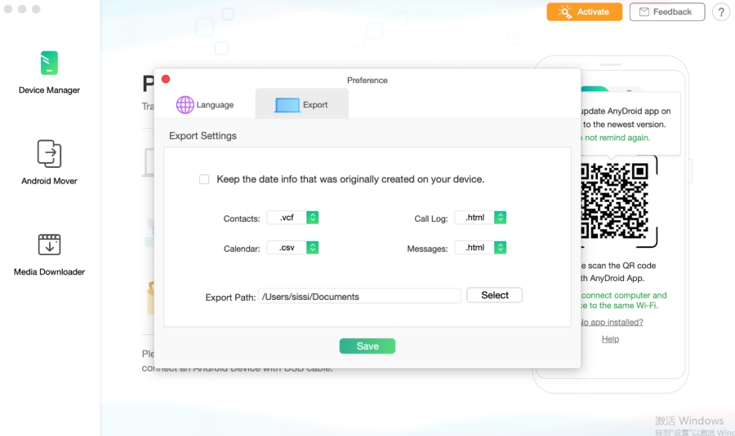
Task: Select the Android Mover icon
Action: point(49,153)
